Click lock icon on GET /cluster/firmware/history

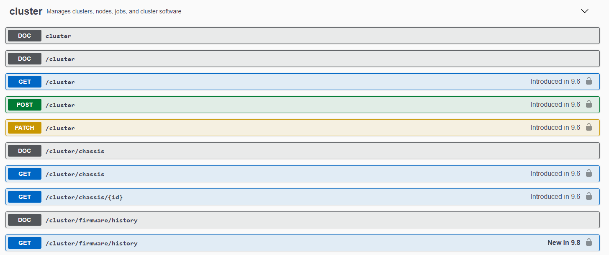[589, 242]
